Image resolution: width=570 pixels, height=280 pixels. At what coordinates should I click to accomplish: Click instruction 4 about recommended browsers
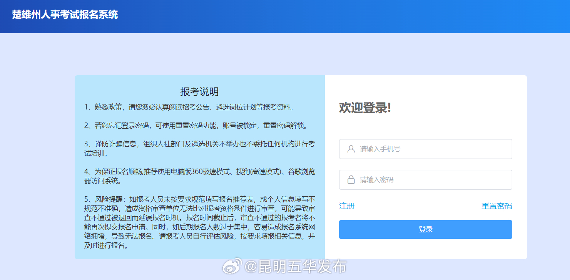(x=200, y=176)
